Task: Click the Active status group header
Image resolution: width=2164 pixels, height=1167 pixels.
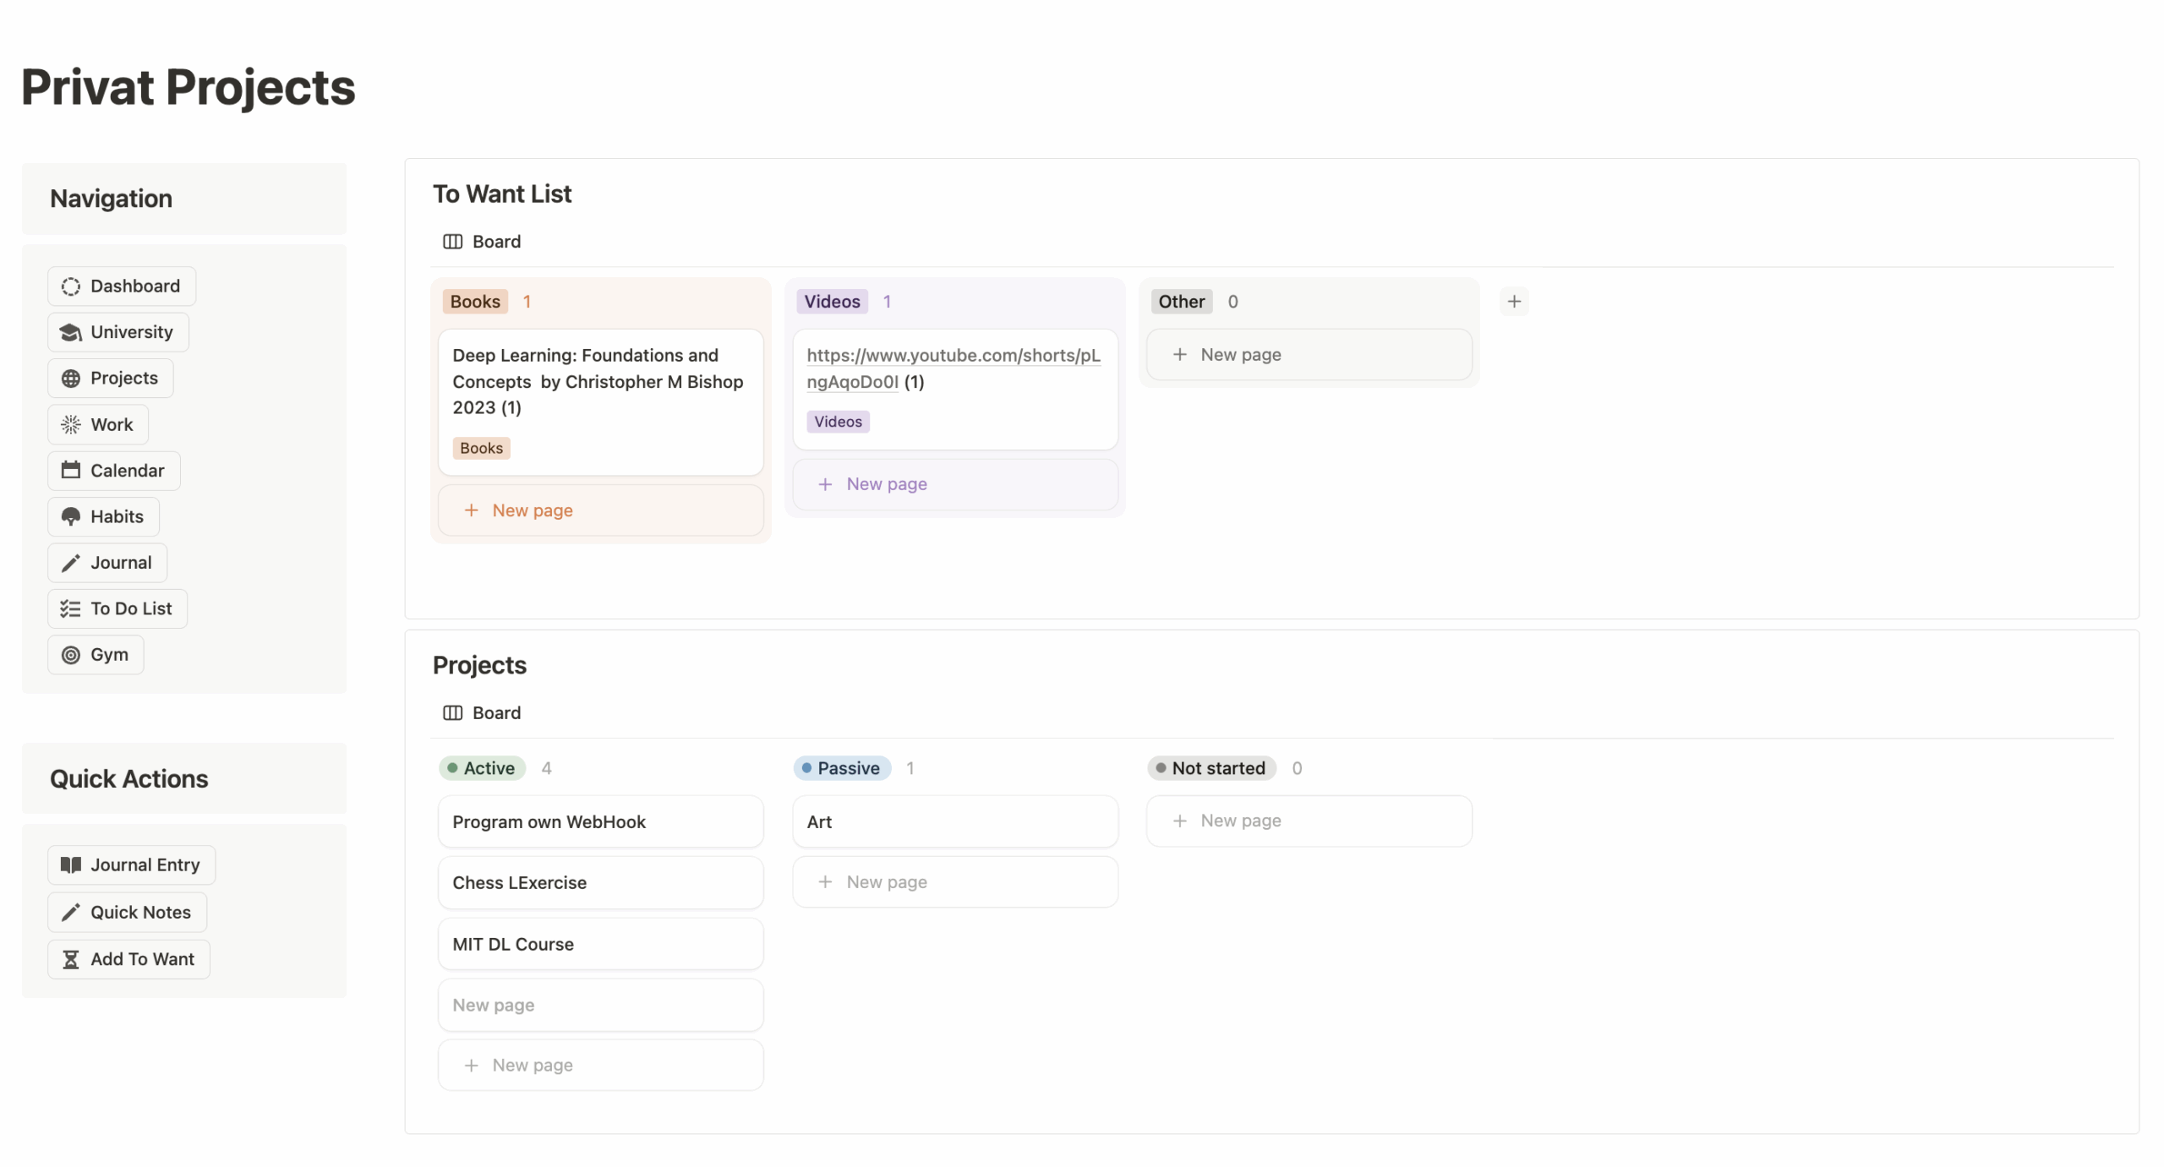Action: click(482, 768)
